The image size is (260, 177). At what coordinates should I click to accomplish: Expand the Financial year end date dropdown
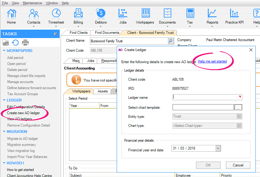click(218, 148)
